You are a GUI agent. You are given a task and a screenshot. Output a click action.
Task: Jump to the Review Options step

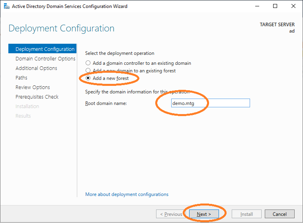tap(33, 87)
